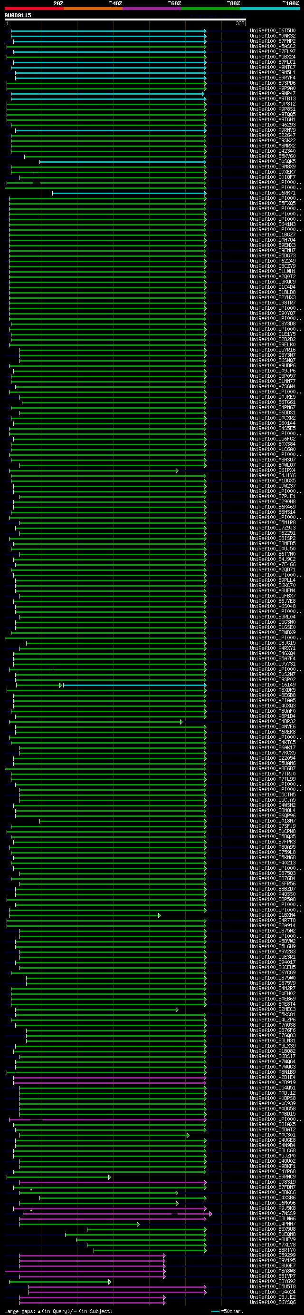Click the UniRef100_P16149 label
Viewport: 304px width, 1315px height.
click(x=272, y=685)
